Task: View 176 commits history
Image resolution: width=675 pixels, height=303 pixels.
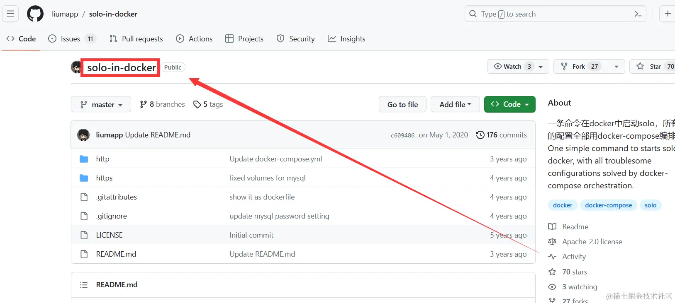Action: coord(502,135)
